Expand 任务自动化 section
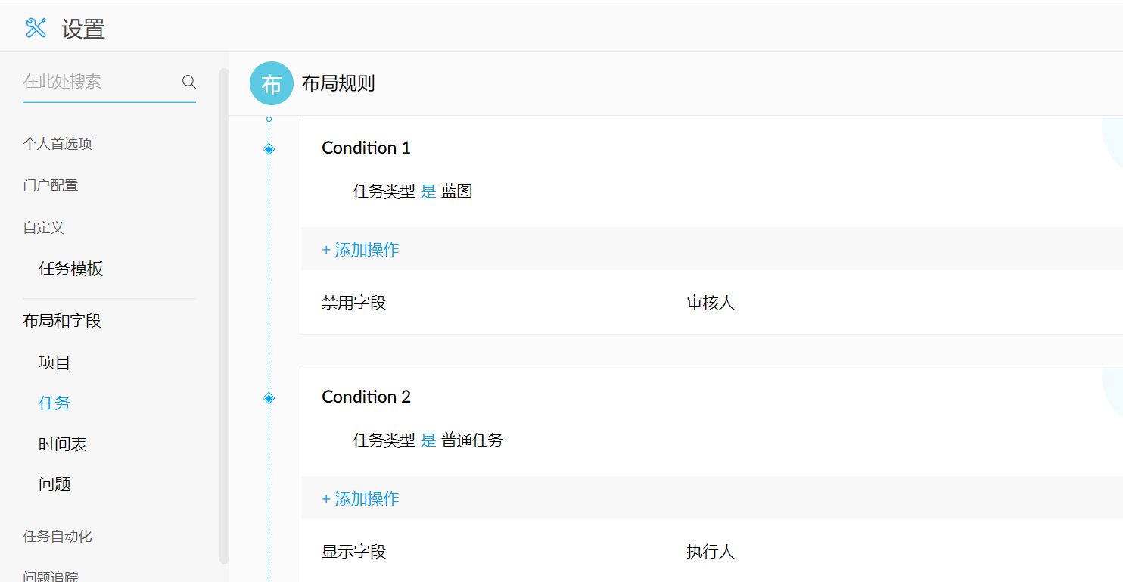The height and width of the screenshot is (582, 1123). [x=58, y=537]
